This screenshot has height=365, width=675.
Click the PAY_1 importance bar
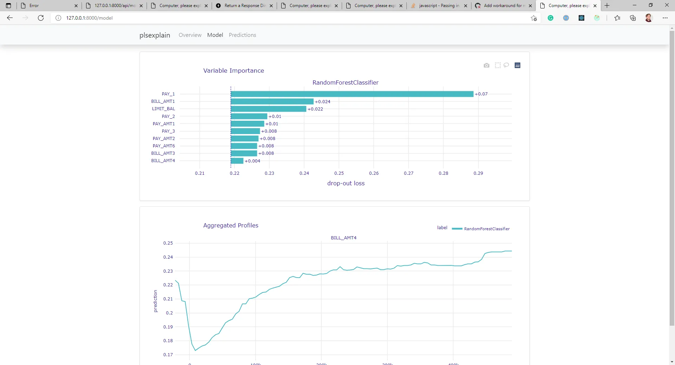pos(352,94)
